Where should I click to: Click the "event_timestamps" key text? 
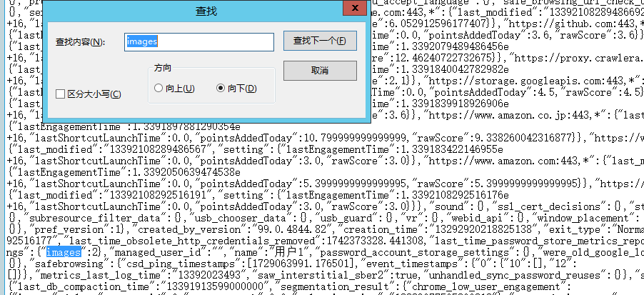pos(416,264)
